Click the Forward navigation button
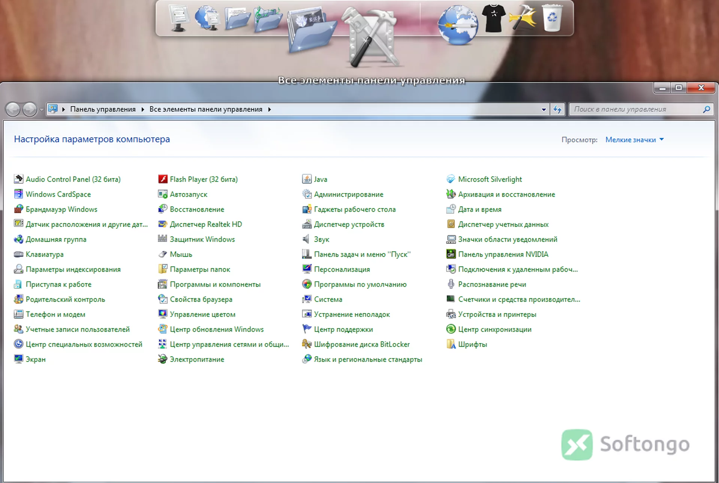 30,110
